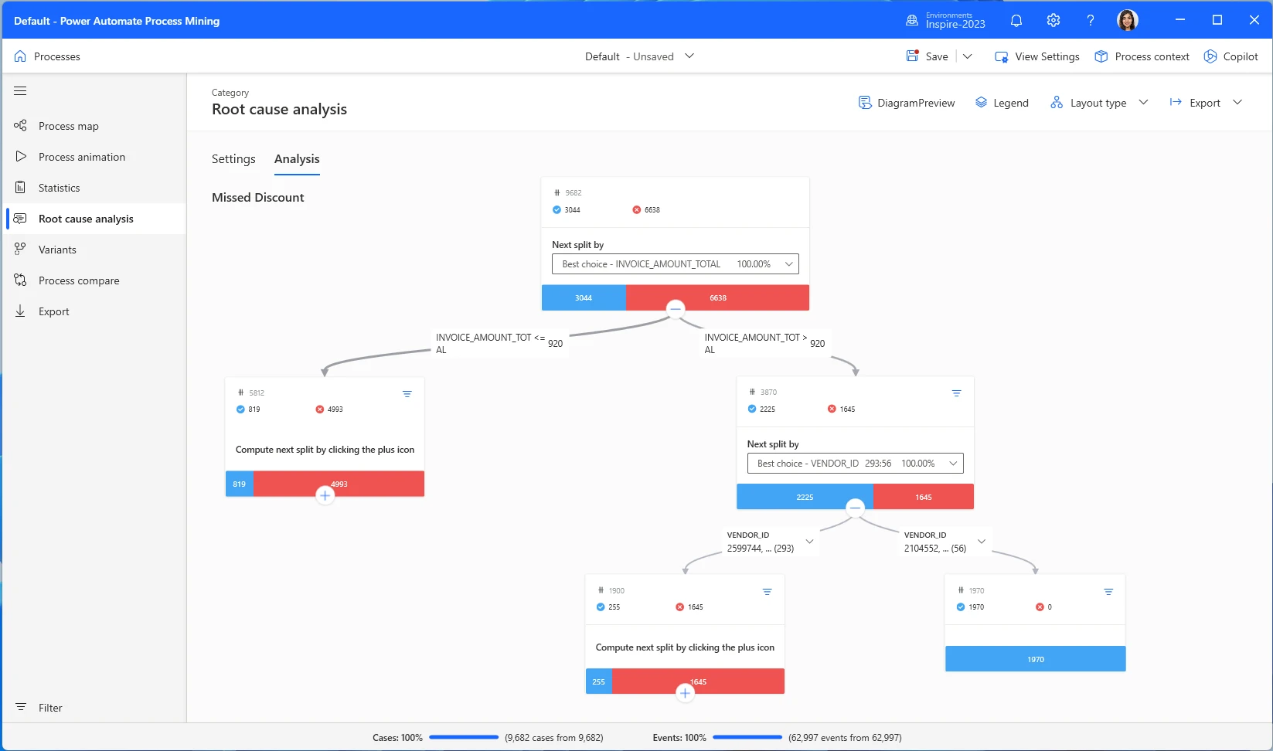
Task: Select Process animation in the sidebar
Action: point(81,156)
